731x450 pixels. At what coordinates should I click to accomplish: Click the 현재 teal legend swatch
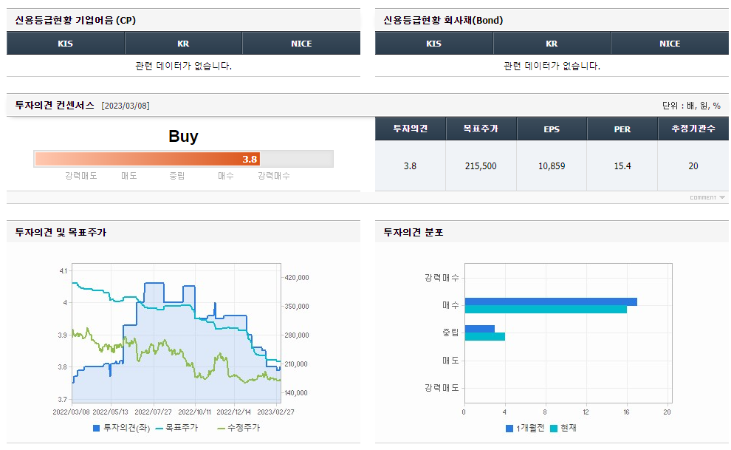[554, 428]
